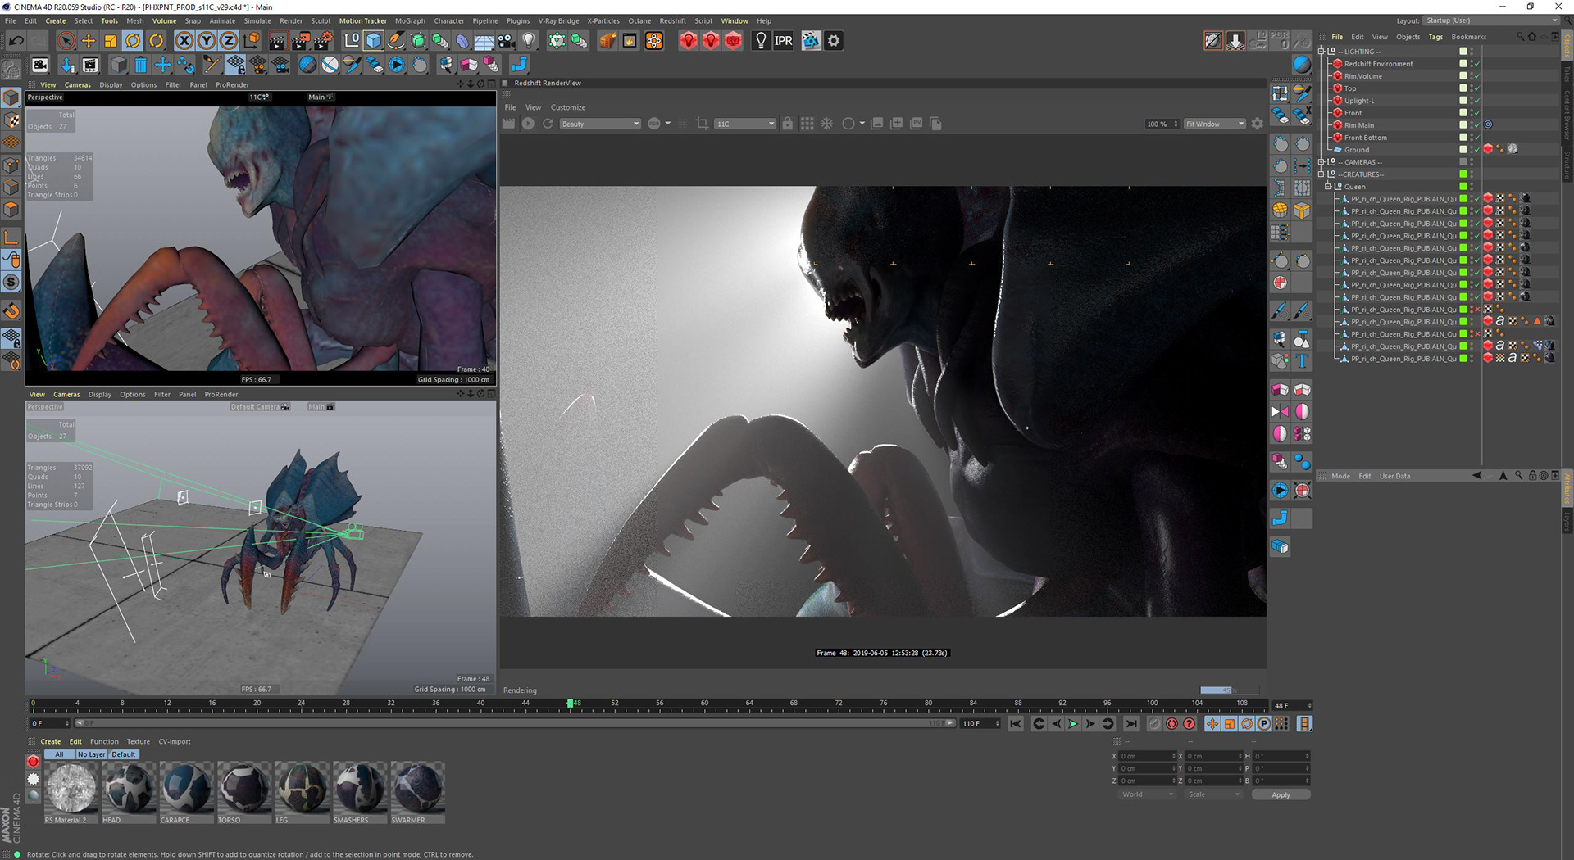Image resolution: width=1574 pixels, height=860 pixels.
Task: Go to end of animation
Action: [1131, 724]
